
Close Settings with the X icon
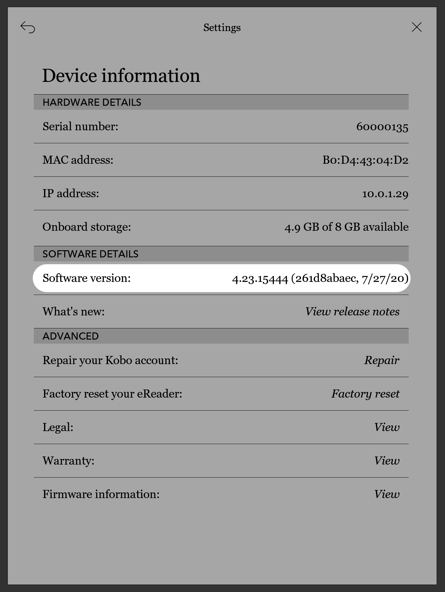click(x=416, y=27)
